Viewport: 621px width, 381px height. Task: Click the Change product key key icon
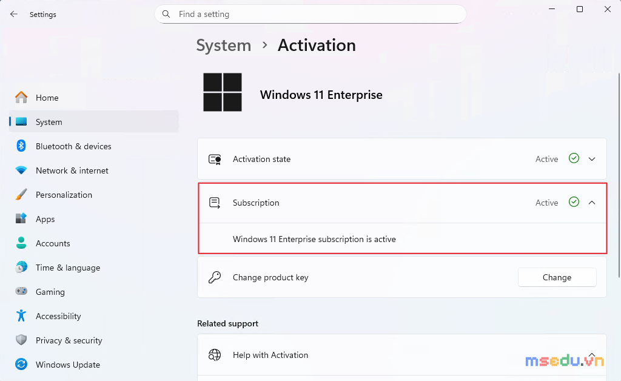click(x=215, y=277)
